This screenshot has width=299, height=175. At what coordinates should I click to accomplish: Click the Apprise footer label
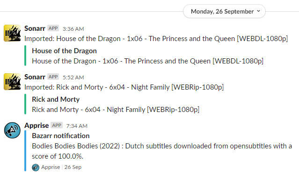[51, 167]
